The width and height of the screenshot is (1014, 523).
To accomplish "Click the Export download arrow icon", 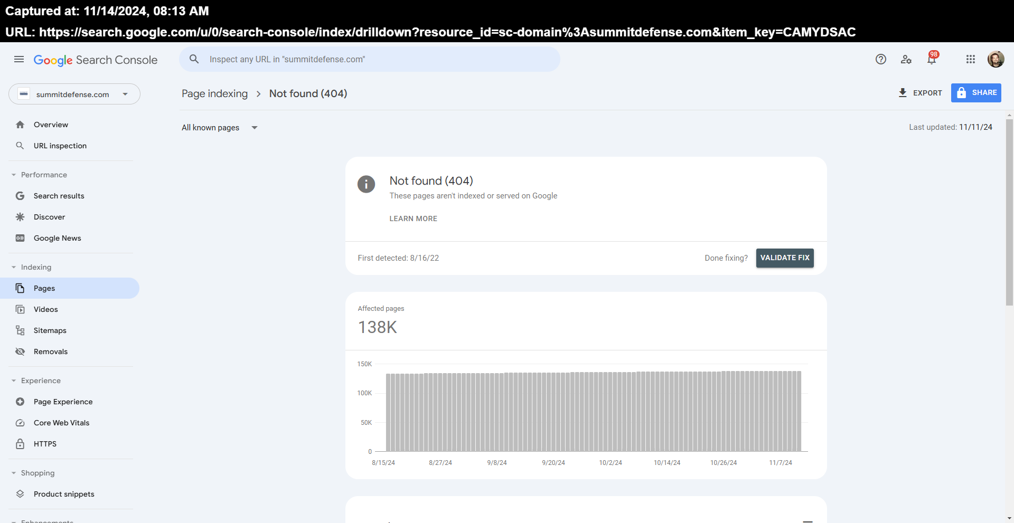I will (x=903, y=93).
